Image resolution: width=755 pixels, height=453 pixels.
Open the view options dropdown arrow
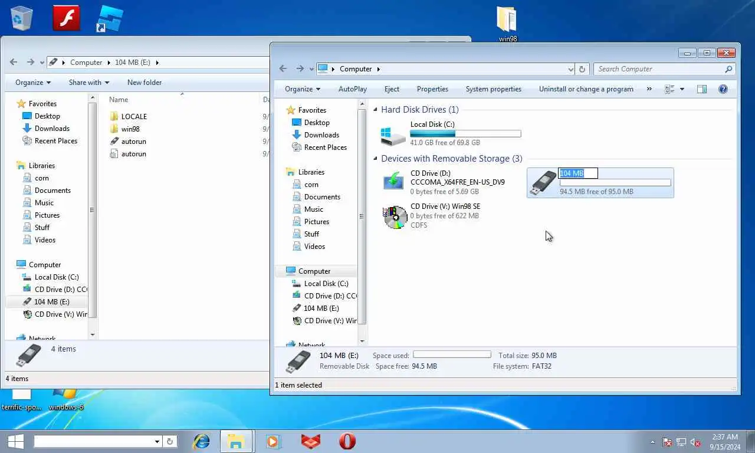682,89
